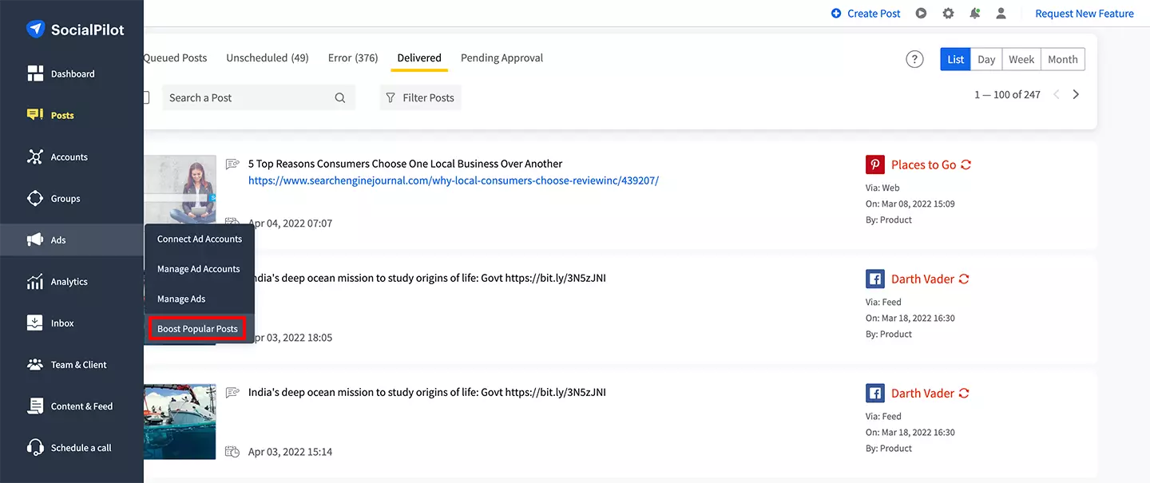This screenshot has height=483, width=1150.
Task: Switch to Week view
Action: 1021,59
